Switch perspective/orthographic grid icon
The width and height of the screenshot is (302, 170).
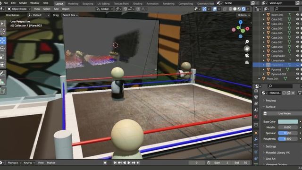[247, 62]
